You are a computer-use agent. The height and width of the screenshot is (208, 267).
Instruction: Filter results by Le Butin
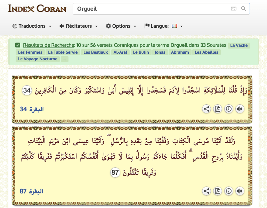tap(141, 52)
